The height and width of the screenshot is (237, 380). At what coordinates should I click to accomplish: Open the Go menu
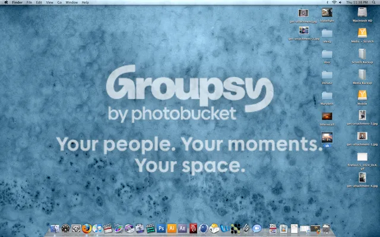pos(59,2)
